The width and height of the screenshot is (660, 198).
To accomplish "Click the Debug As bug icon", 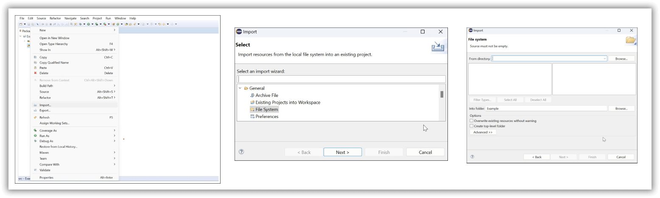I will point(35,141).
